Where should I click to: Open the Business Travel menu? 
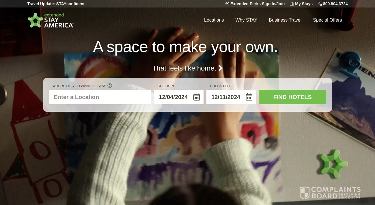[285, 20]
